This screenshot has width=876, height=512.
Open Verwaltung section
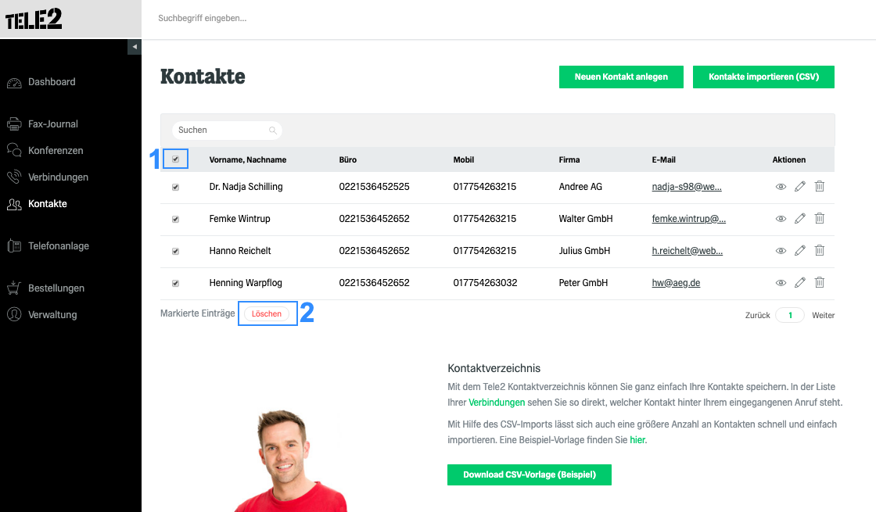tap(52, 315)
